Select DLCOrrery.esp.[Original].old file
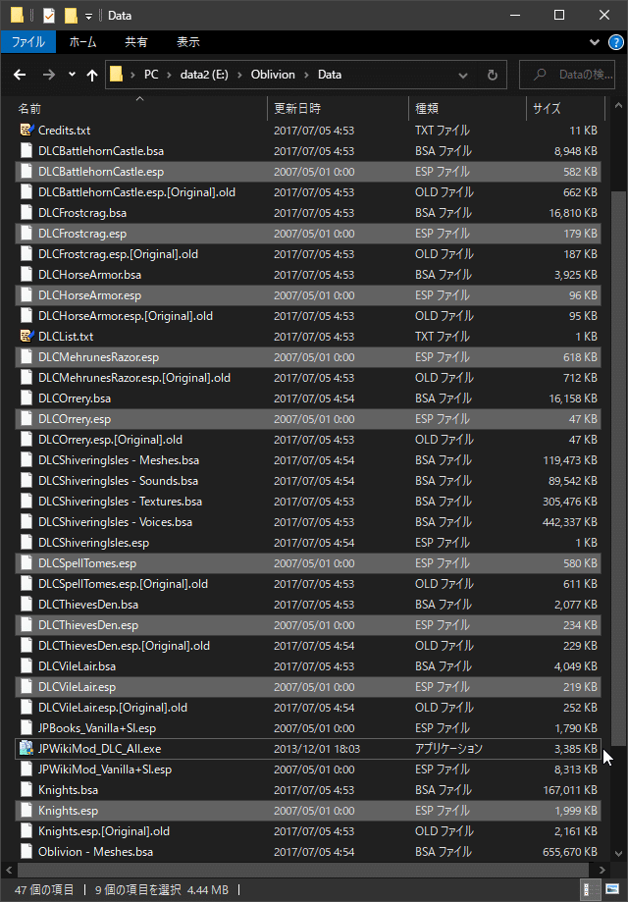The image size is (628, 902). coord(308,440)
